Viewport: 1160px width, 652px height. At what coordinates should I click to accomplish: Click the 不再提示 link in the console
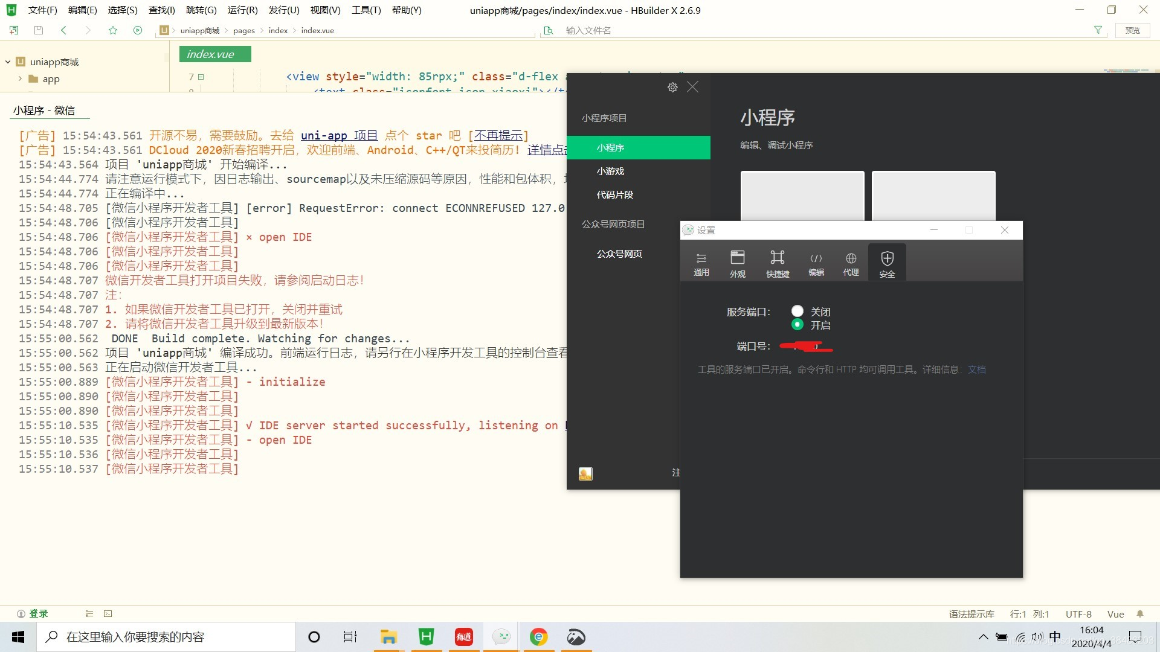pos(497,135)
